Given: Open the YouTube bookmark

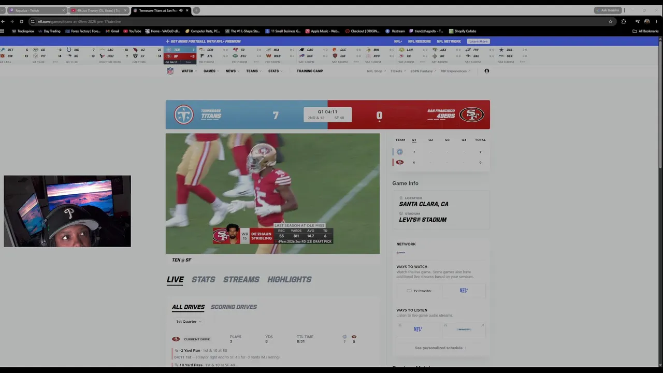Looking at the screenshot, I should click(132, 31).
